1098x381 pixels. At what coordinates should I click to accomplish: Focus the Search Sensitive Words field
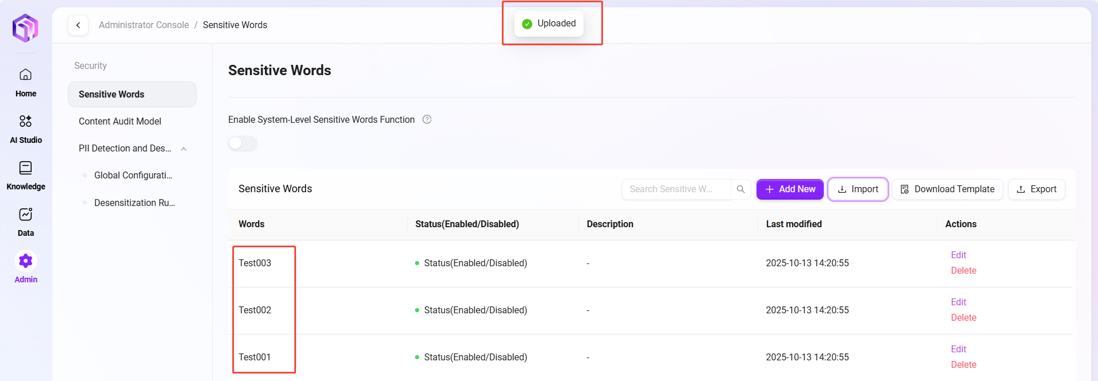coord(675,189)
